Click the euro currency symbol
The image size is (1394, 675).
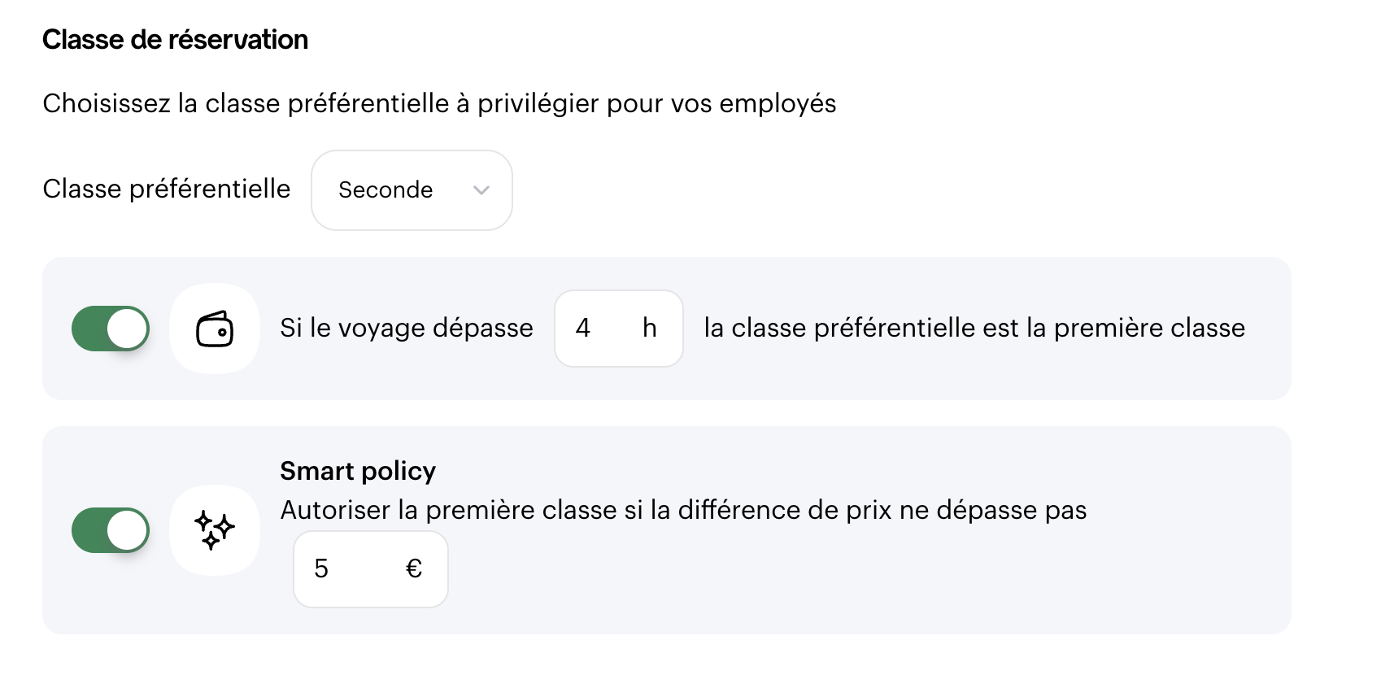coord(414,568)
